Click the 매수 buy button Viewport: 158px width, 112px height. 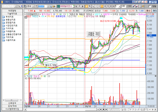pyautogui.click(x=148, y=11)
